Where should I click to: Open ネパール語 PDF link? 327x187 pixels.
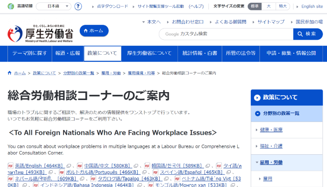46,179
